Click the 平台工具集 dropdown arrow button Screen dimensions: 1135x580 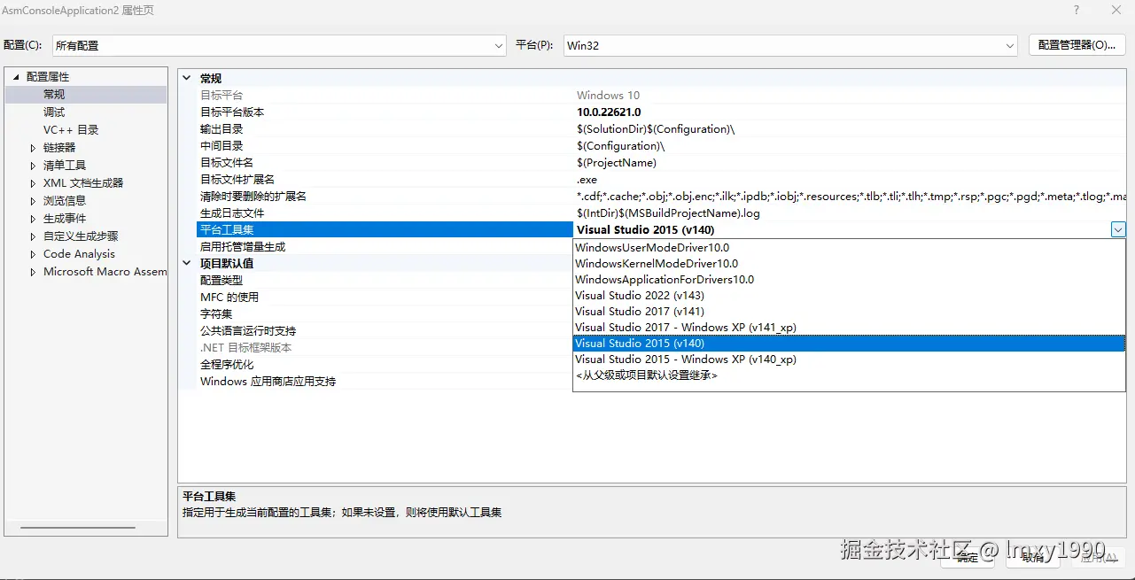(1118, 229)
